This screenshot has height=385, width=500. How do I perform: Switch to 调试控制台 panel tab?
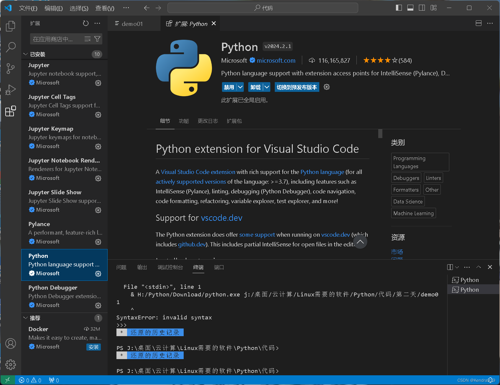point(170,267)
